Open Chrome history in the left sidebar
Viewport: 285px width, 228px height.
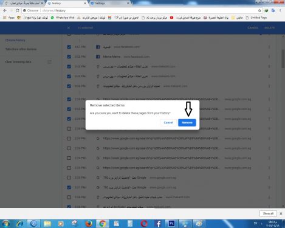tap(15, 40)
